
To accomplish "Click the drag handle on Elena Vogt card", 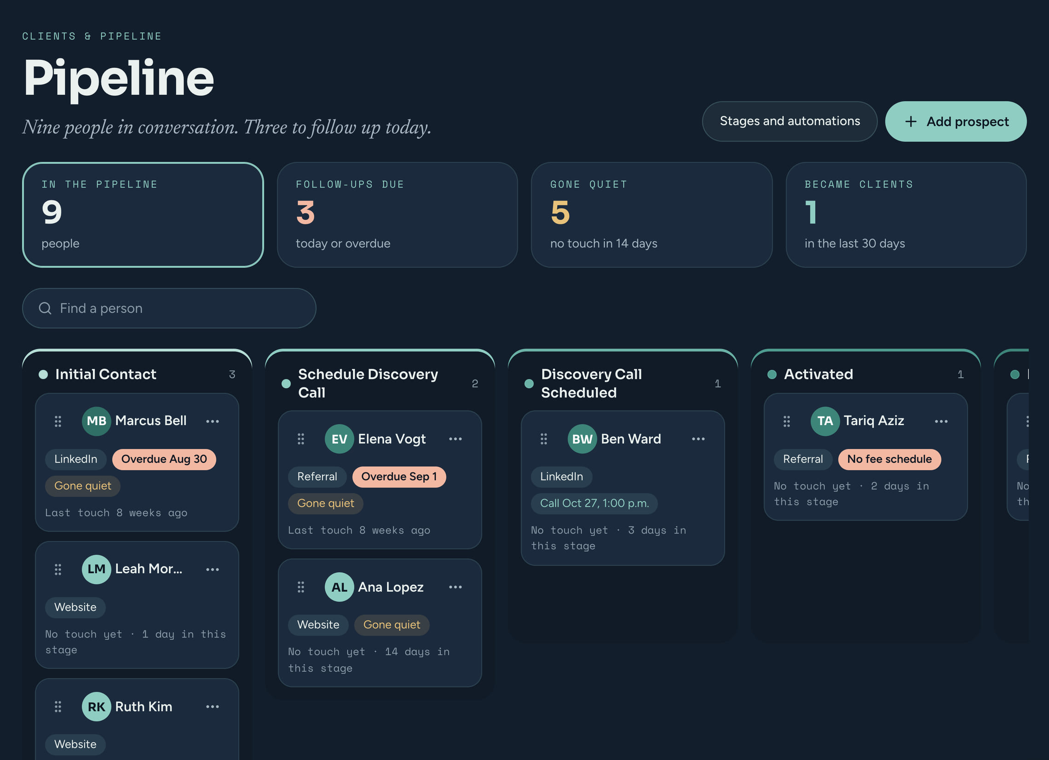I will [300, 438].
